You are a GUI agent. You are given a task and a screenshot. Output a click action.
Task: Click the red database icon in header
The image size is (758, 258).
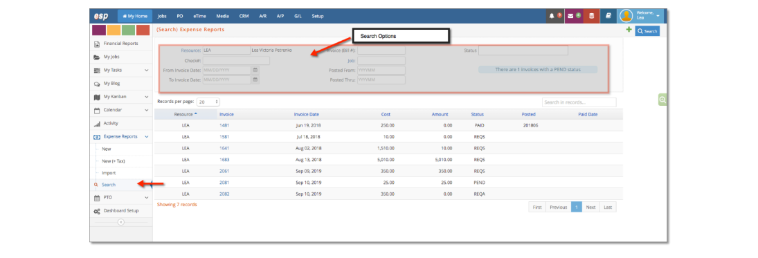tap(591, 16)
